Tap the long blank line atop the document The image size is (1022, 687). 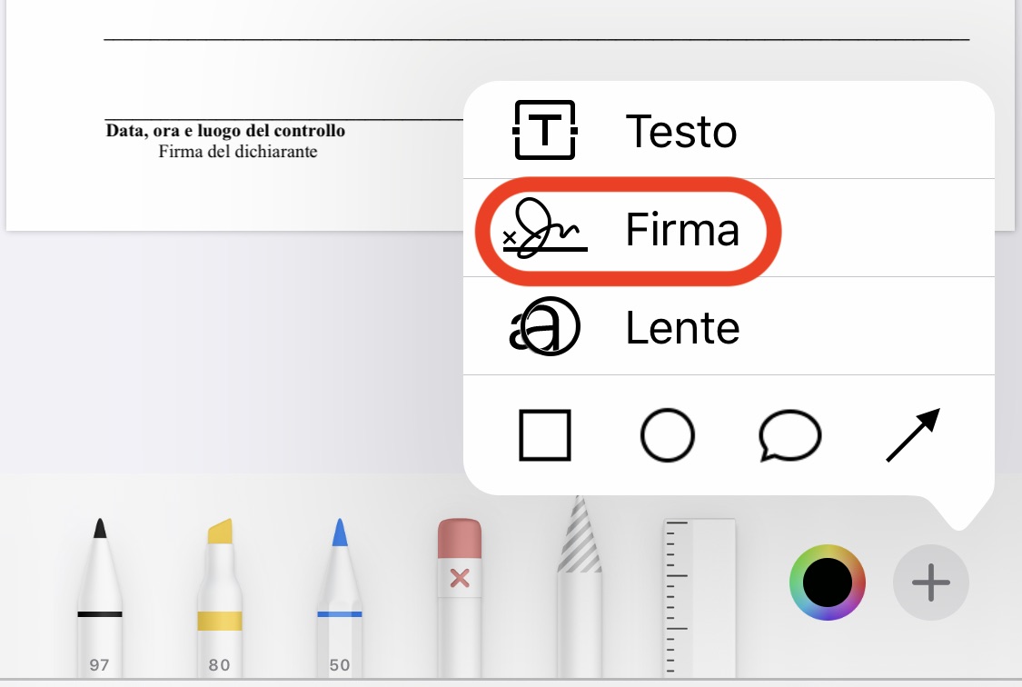(536, 40)
